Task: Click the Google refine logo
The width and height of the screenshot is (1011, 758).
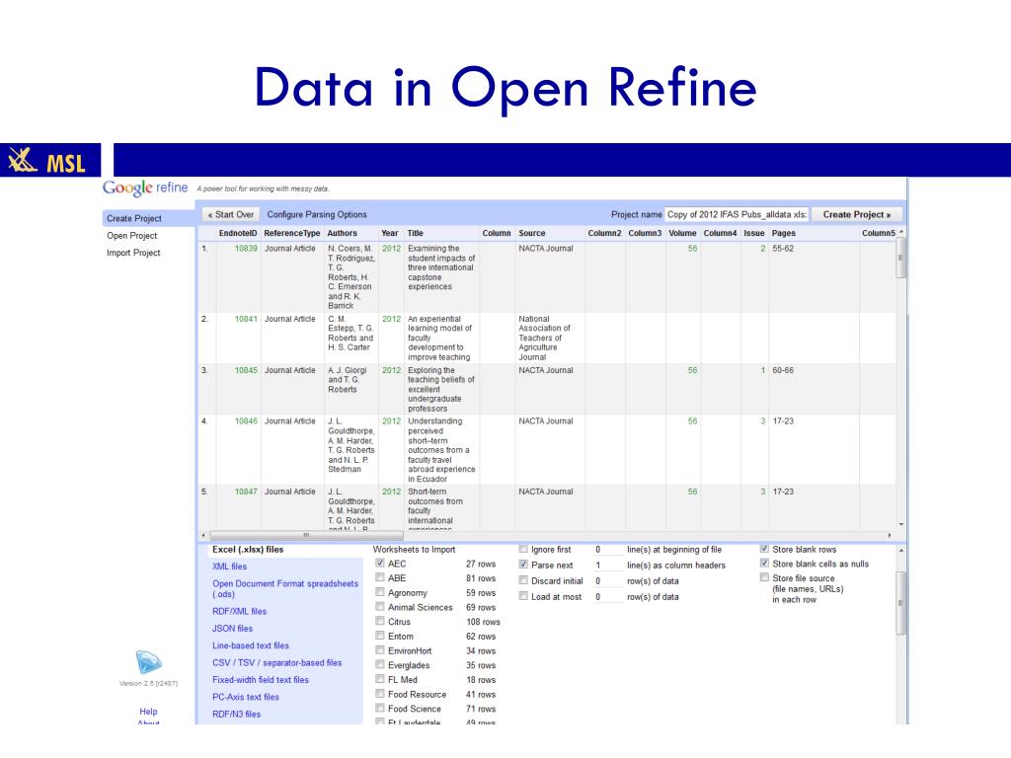Action: [145, 188]
